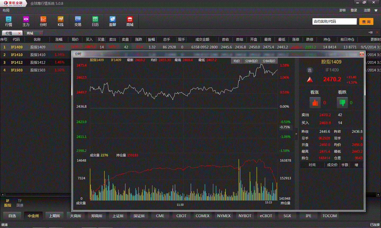Select the TOCOM exchange tab
This screenshot has width=381, height=228.
coord(330,216)
